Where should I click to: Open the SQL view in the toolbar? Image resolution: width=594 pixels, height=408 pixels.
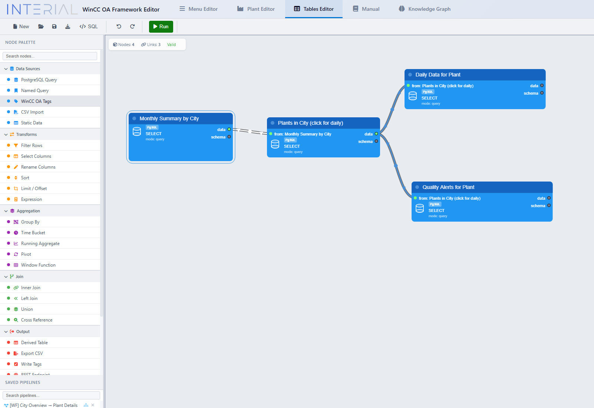(x=88, y=26)
